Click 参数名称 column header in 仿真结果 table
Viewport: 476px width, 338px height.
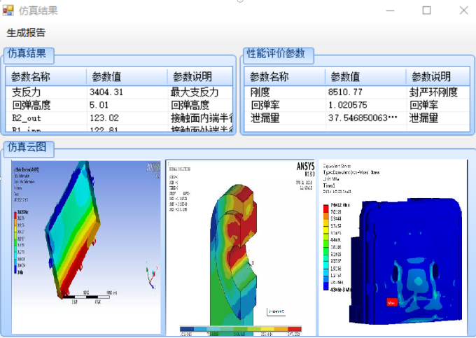point(31,77)
